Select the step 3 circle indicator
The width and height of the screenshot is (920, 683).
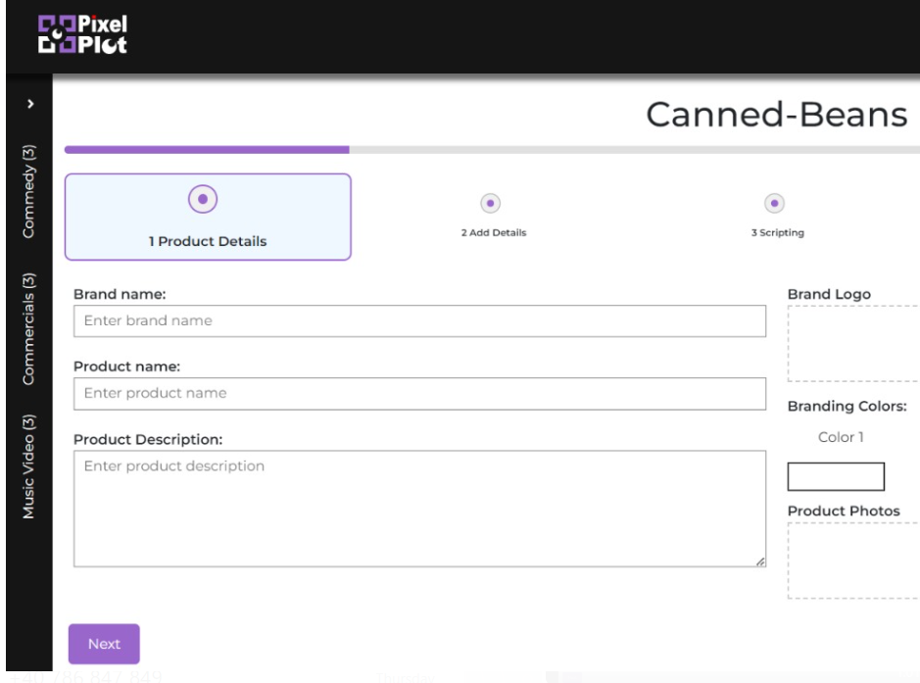pos(776,202)
